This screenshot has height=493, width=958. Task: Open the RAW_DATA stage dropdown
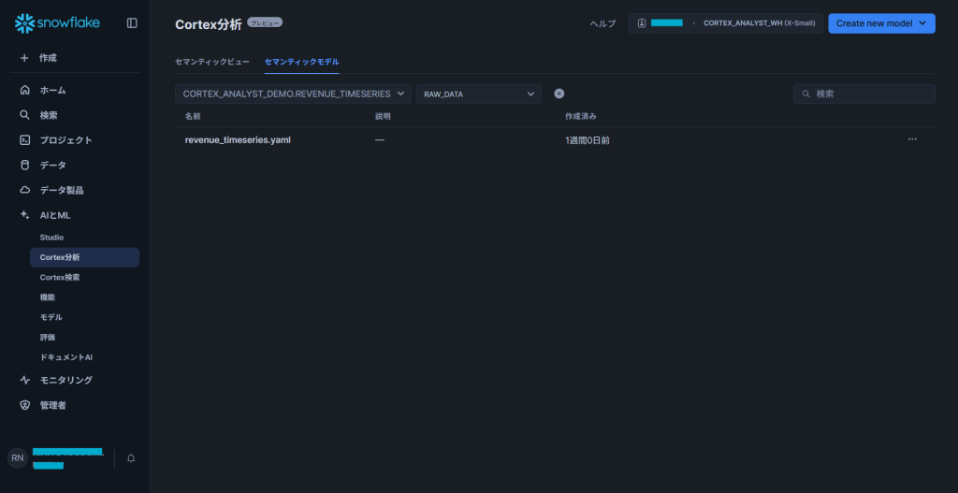pos(479,94)
